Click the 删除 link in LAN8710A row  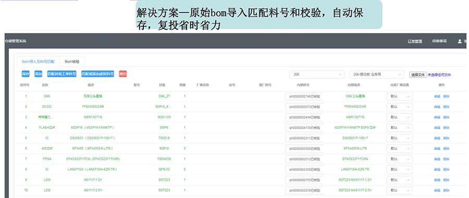[x=446, y=169]
